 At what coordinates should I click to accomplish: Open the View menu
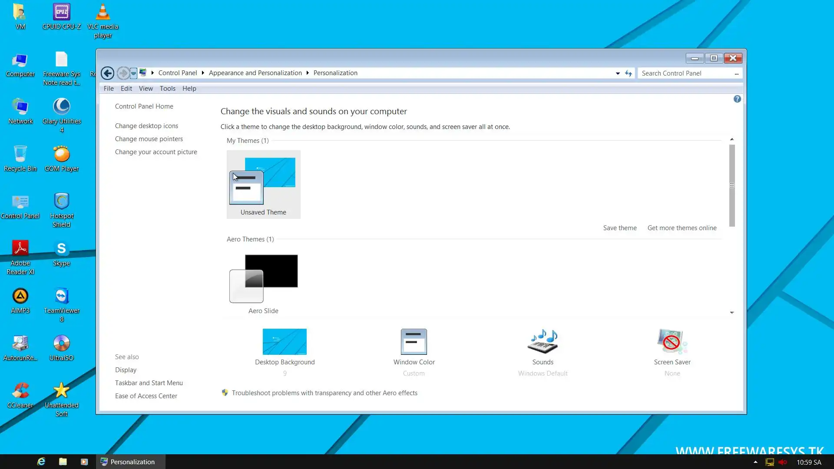[146, 89]
